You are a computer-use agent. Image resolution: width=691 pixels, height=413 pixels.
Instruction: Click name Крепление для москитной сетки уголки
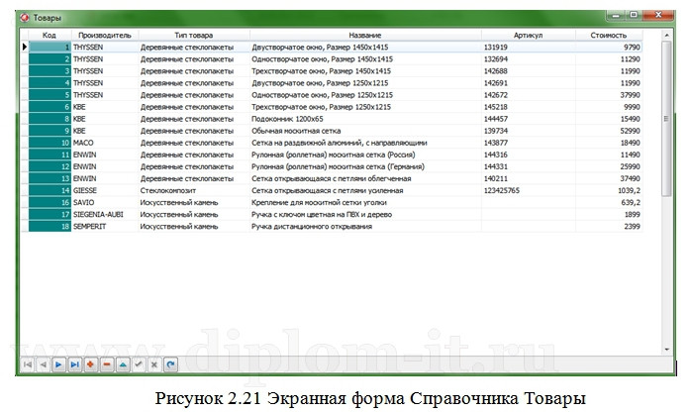[x=365, y=202]
